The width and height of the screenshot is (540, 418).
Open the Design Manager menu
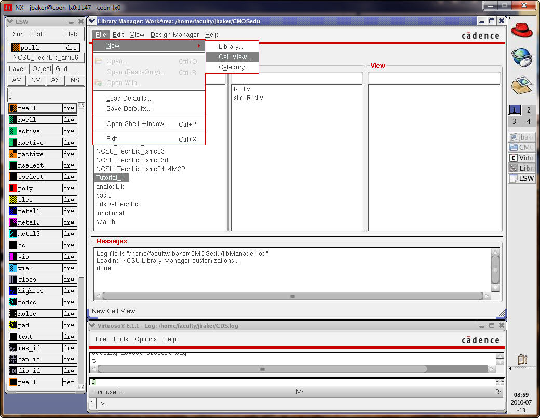[174, 35]
